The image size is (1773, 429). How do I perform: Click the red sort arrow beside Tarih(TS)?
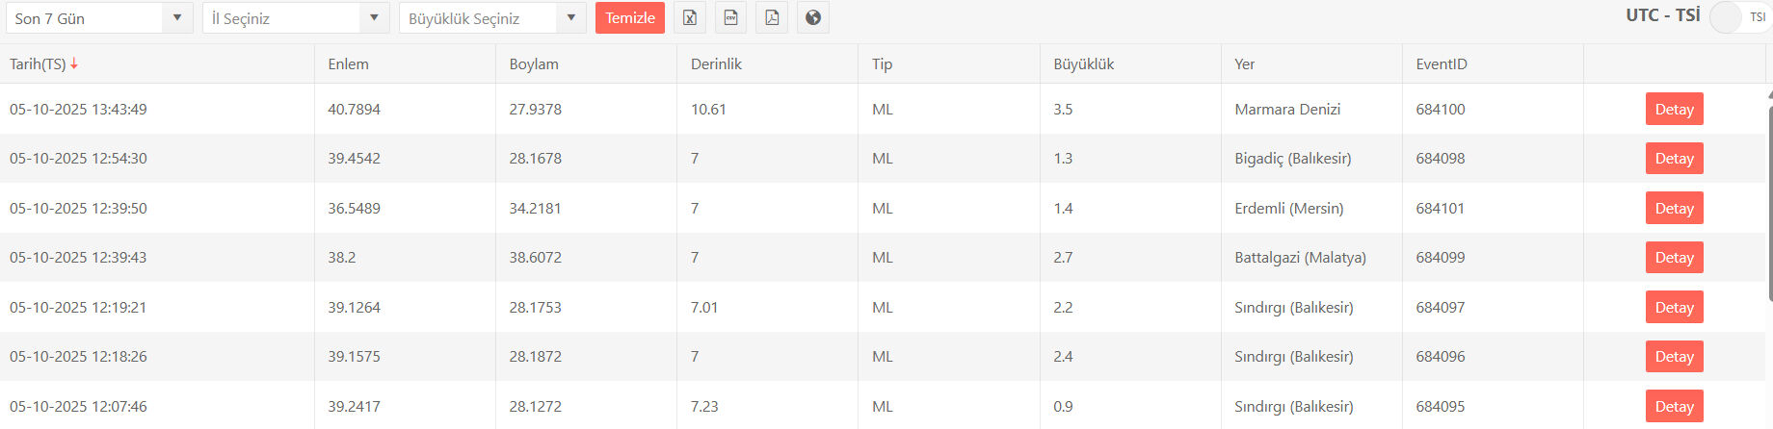tap(74, 63)
